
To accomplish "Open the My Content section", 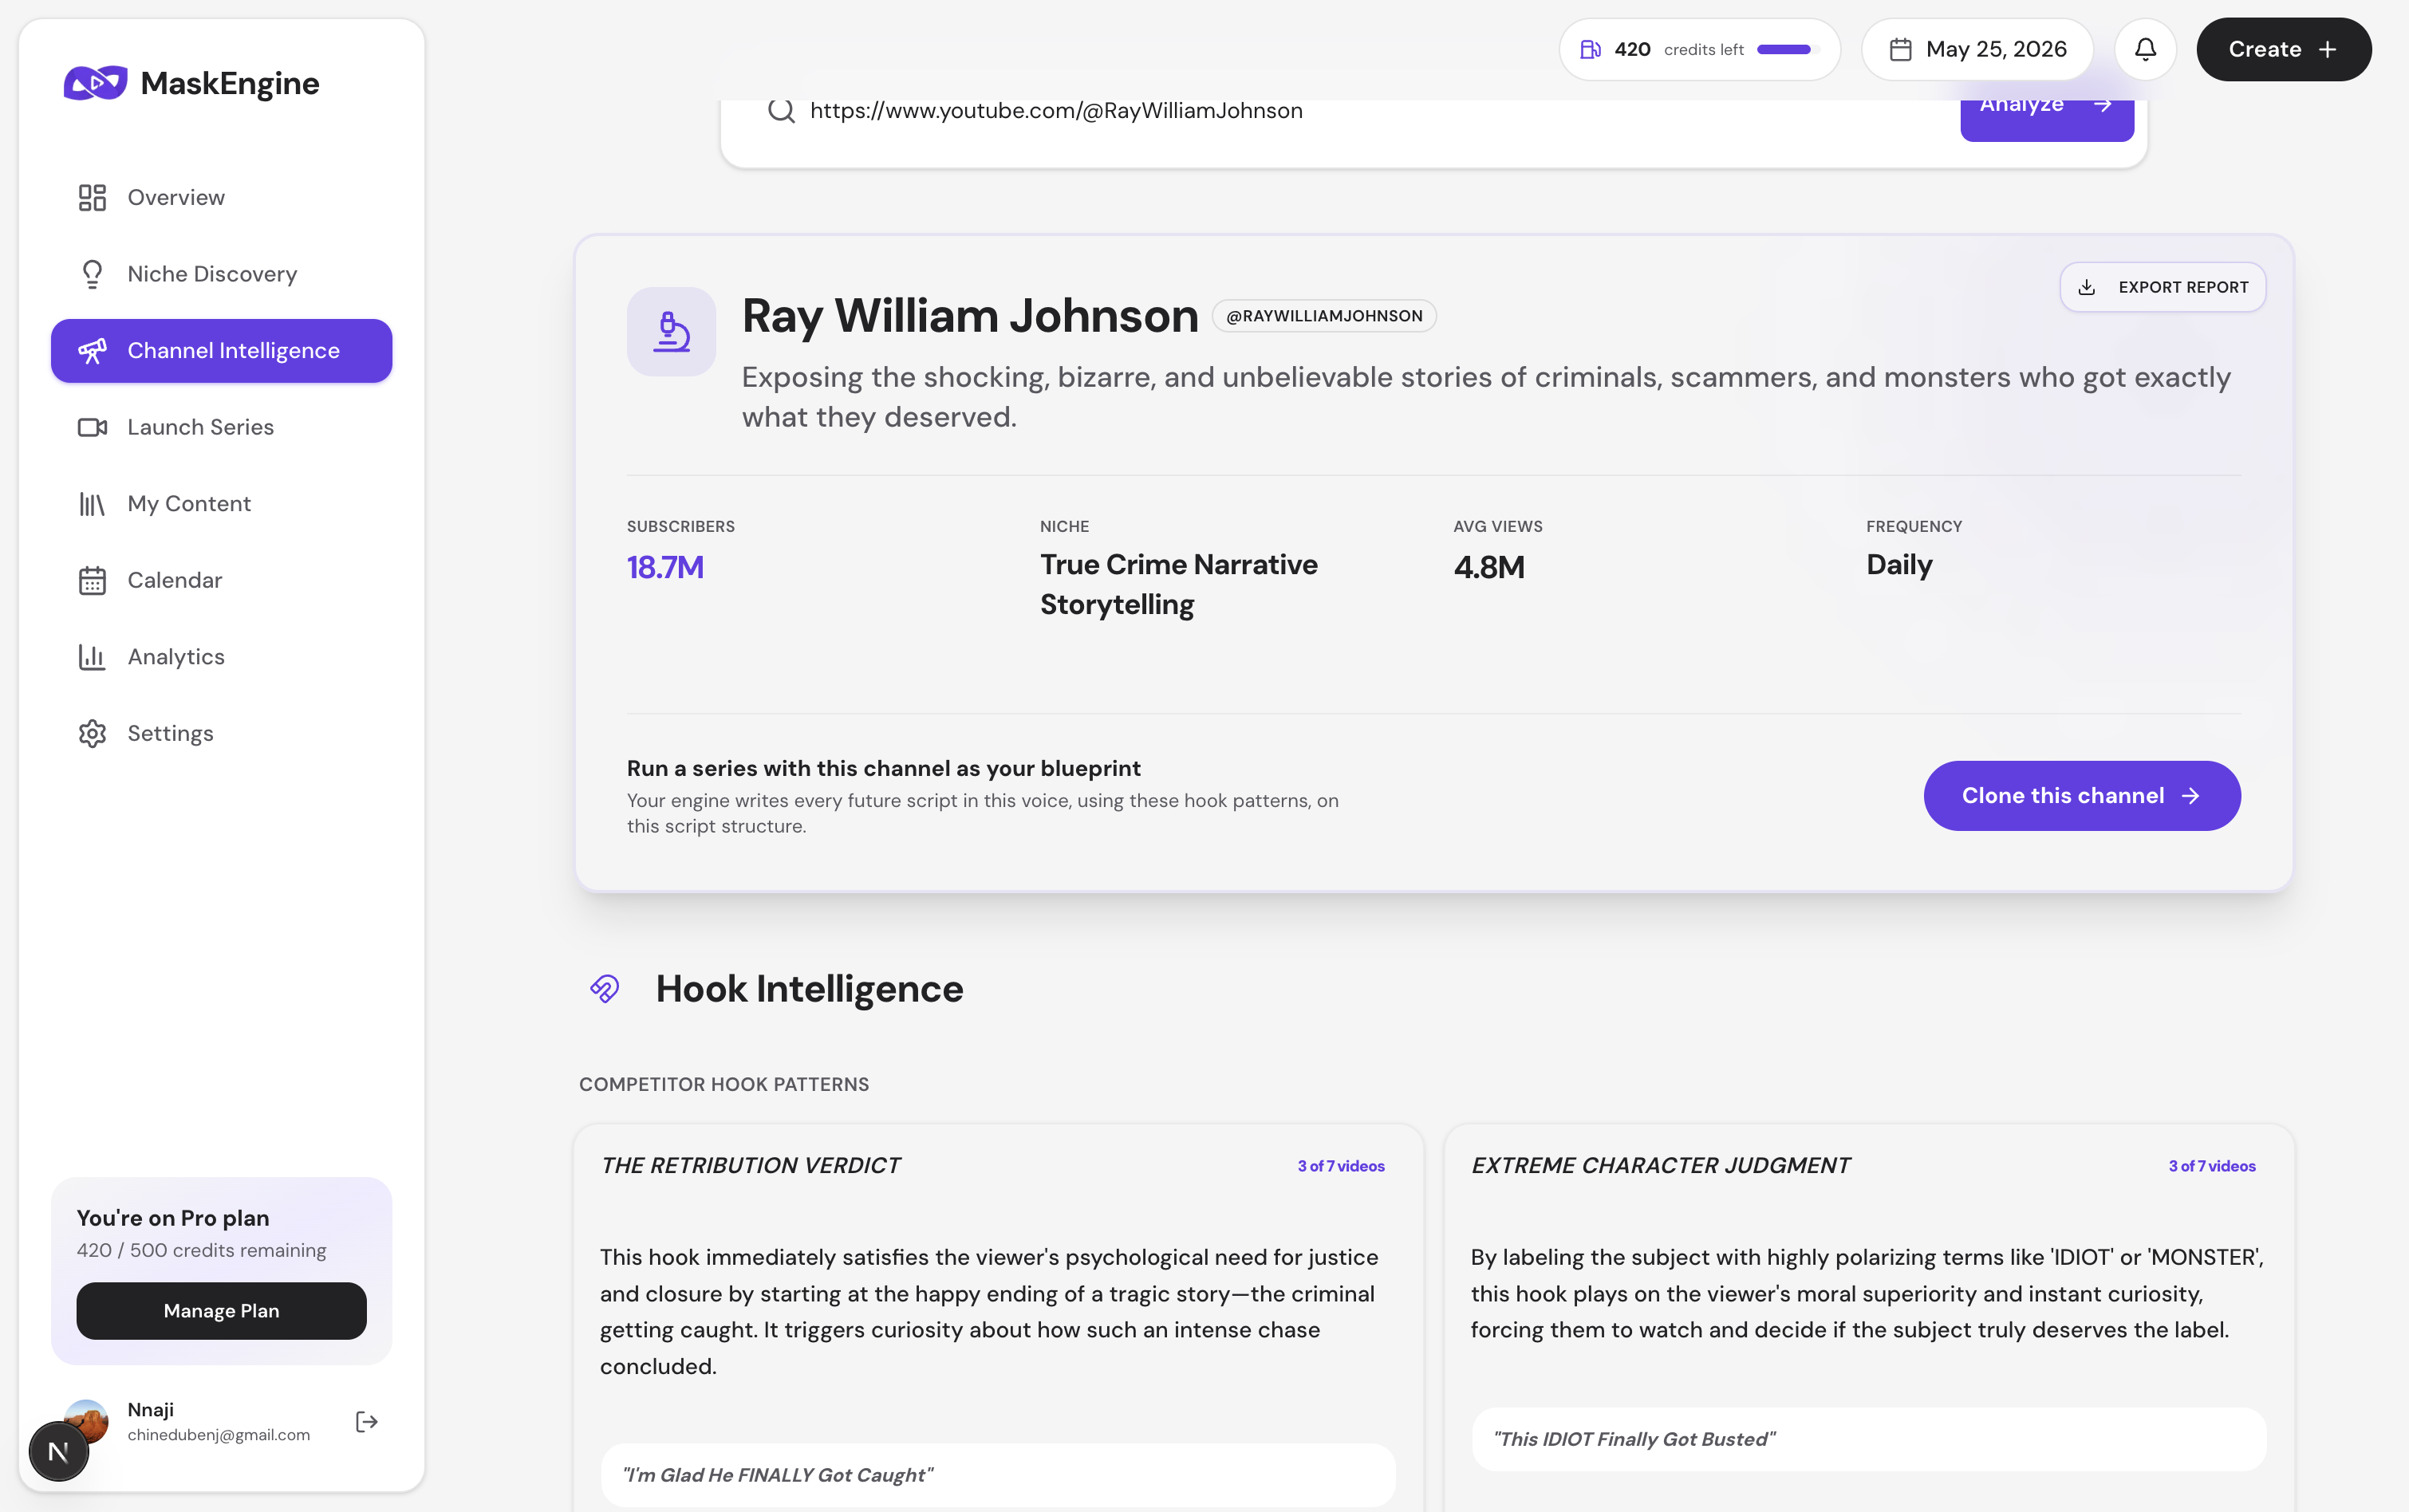I will 221,504.
